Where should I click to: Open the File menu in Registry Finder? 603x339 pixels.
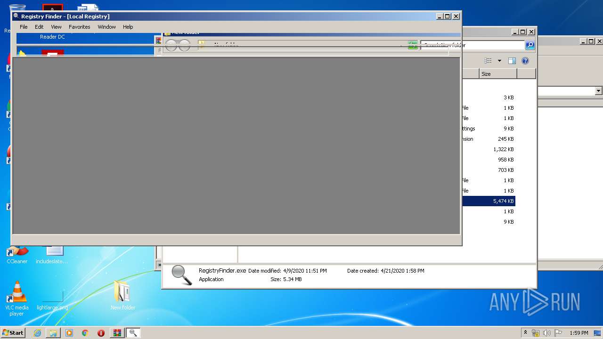24,27
